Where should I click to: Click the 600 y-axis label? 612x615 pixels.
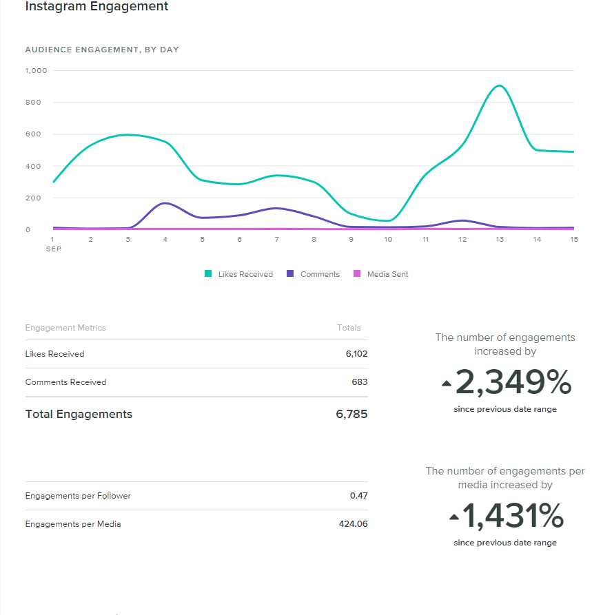(x=33, y=134)
